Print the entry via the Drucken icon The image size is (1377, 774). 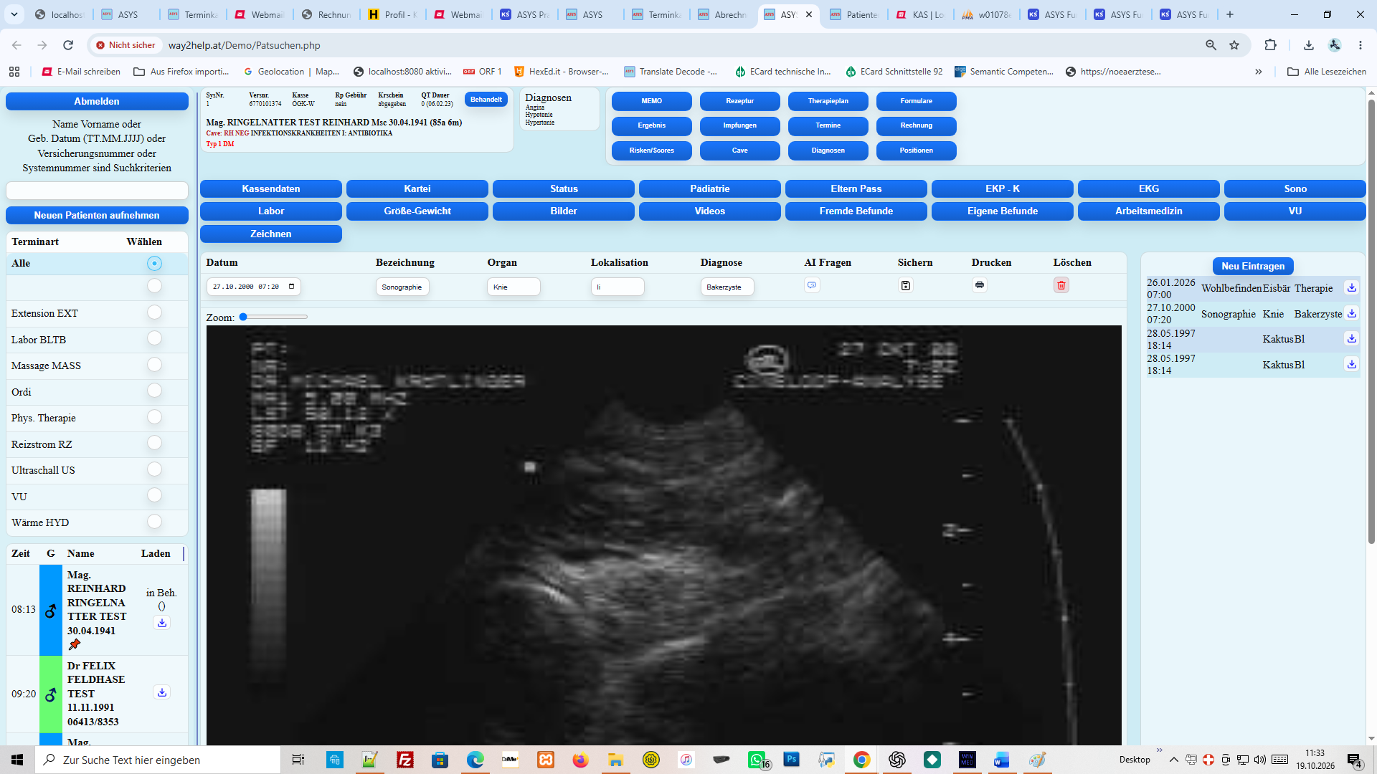click(x=980, y=285)
